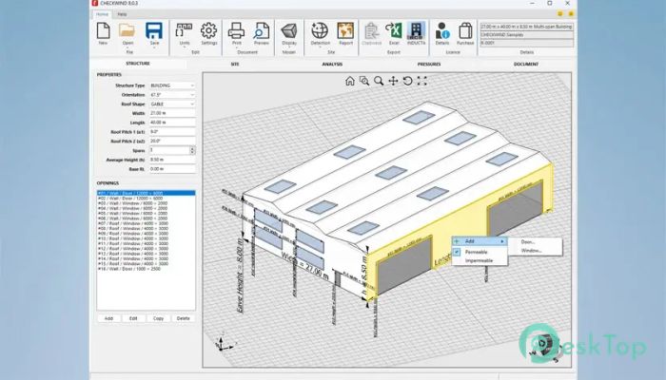The width and height of the screenshot is (666, 380).
Task: Click the Width input field
Action: (x=172, y=113)
